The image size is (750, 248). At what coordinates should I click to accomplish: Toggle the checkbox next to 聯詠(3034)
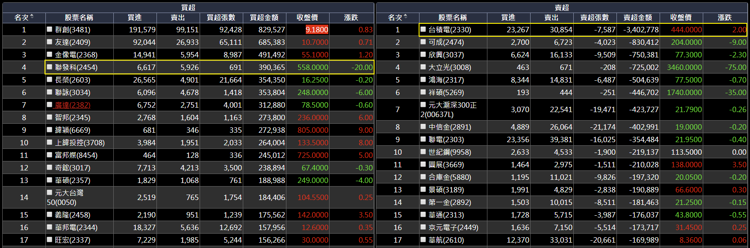[50, 92]
